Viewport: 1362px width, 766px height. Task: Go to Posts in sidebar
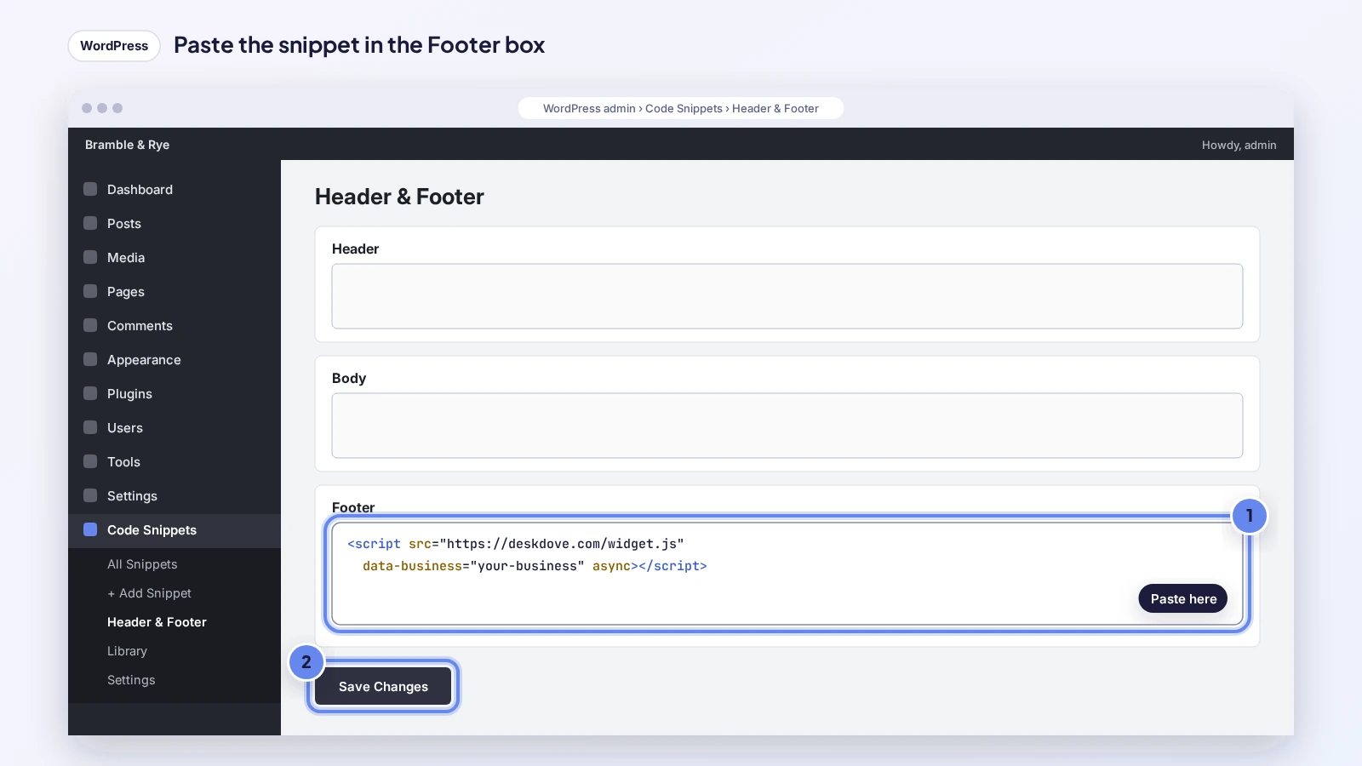click(x=124, y=224)
